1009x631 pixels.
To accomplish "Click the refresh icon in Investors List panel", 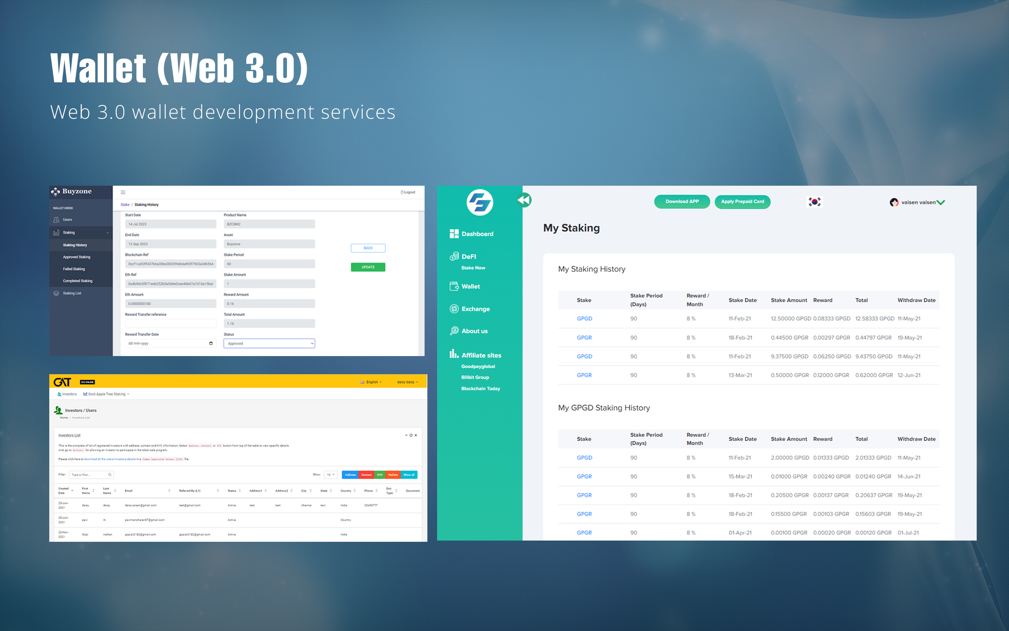I will pos(411,435).
